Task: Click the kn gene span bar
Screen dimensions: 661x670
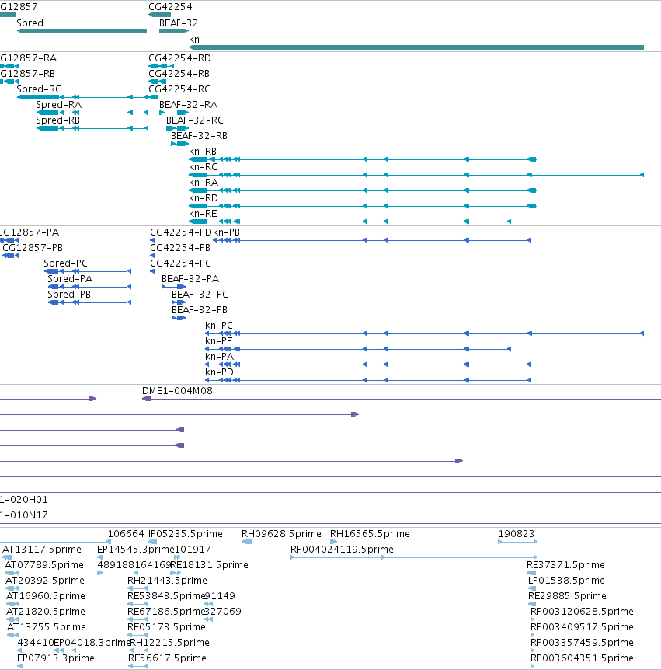Action: click(416, 47)
